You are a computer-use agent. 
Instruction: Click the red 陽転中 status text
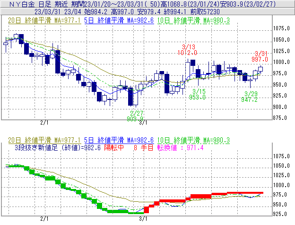click(x=114, y=147)
